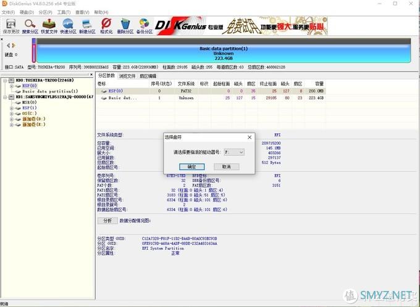Open the 文件(F) menu

pos(8,12)
